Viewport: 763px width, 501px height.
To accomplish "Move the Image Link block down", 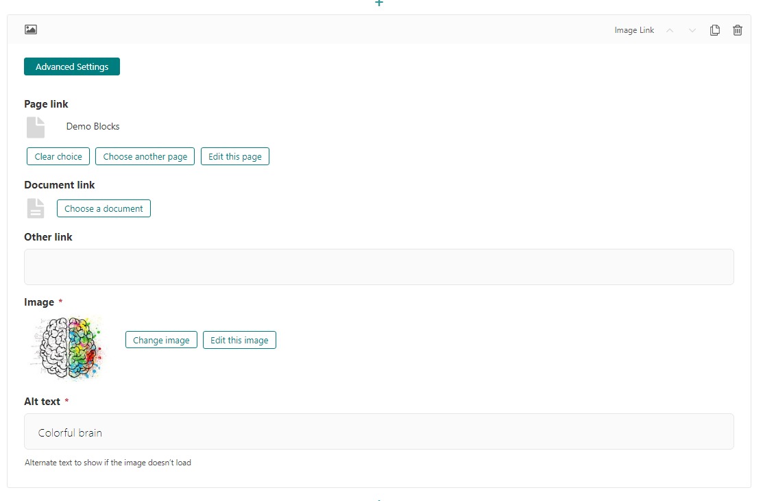I will [692, 30].
